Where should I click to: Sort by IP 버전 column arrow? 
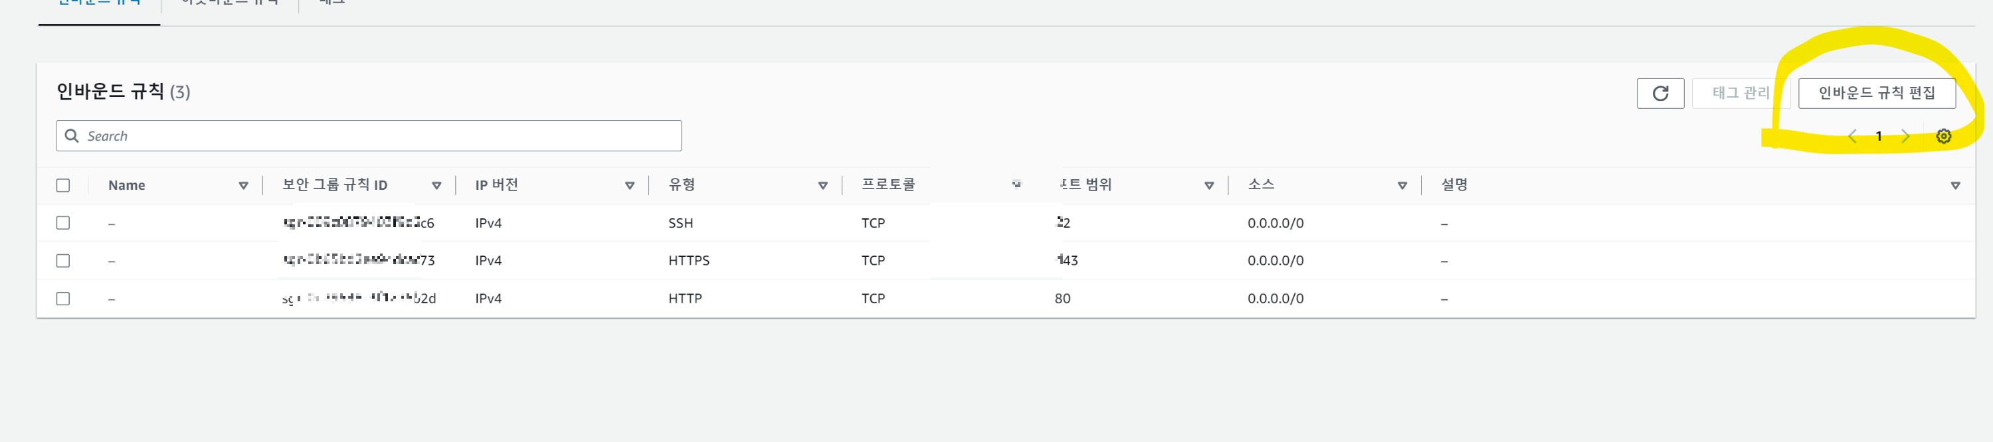(630, 185)
